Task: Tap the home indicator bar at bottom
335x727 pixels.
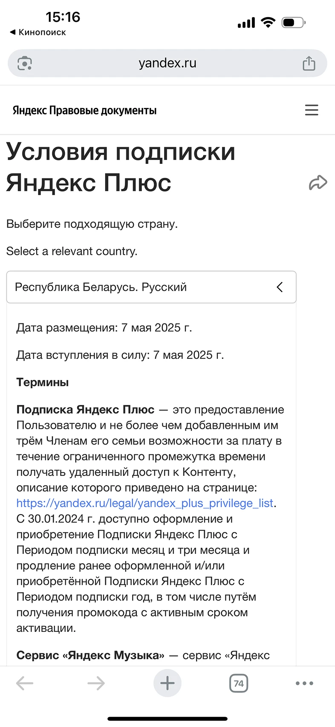Action: click(167, 719)
